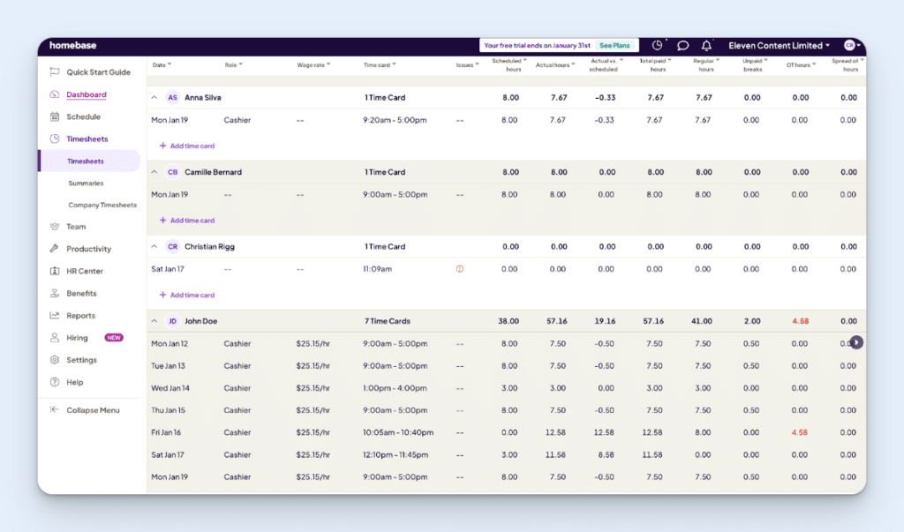Click the CR profile avatar in the top right
The height and width of the screenshot is (532, 904).
tap(848, 45)
